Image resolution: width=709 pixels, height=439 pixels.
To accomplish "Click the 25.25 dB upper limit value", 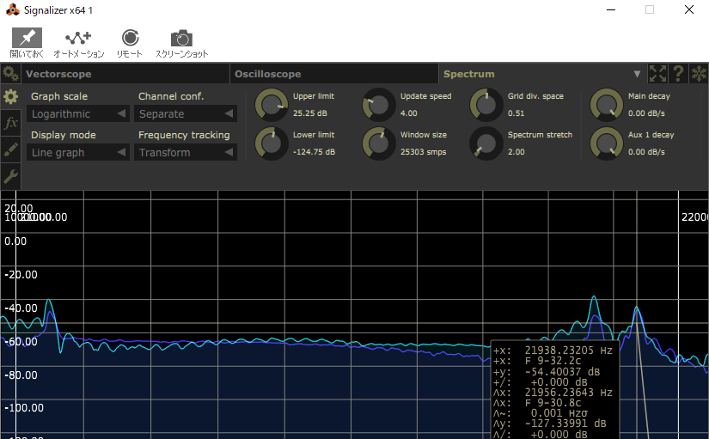I will point(309,113).
